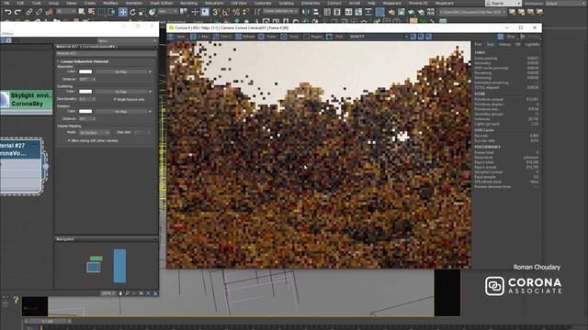Collapse the Navigator panel header
Screen dimensions: 588x330
[107, 238]
